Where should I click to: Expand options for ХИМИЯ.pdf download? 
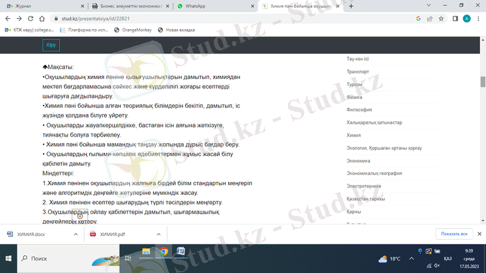pyautogui.click(x=159, y=234)
